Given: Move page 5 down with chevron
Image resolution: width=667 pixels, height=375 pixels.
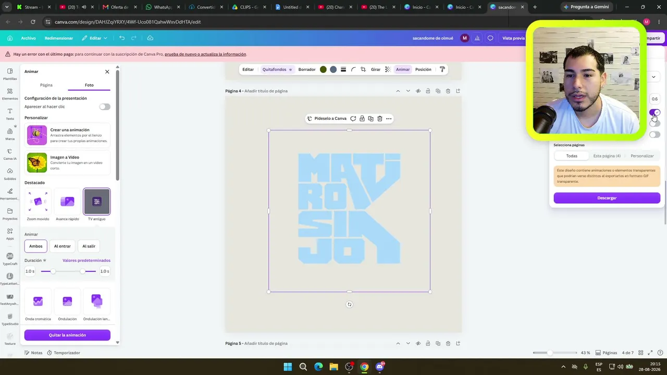Looking at the screenshot, I should [x=408, y=344].
